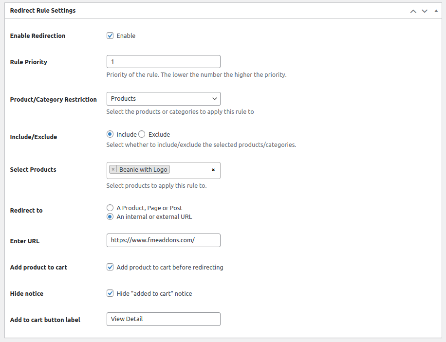The image size is (446, 342).
Task: Move the Redirect Rule Settings panel down
Action: coord(424,11)
